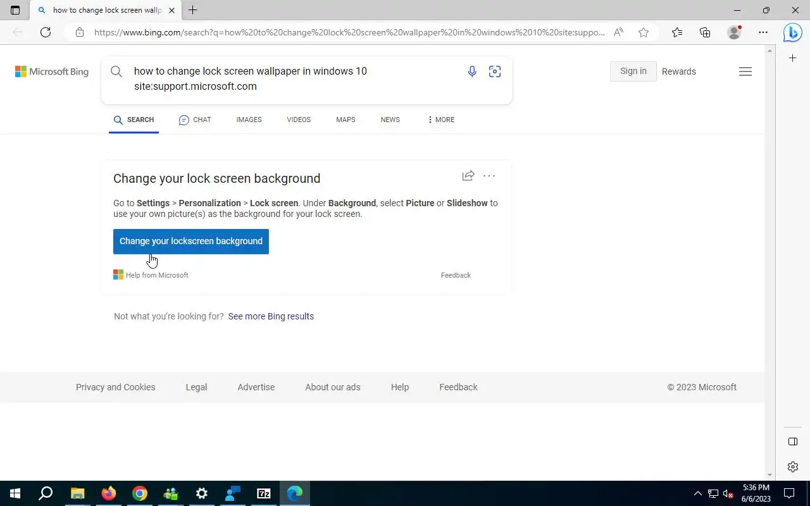Screen dimensions: 810x506
Task: Launch Firefox from the taskbar
Action: [x=109, y=493]
